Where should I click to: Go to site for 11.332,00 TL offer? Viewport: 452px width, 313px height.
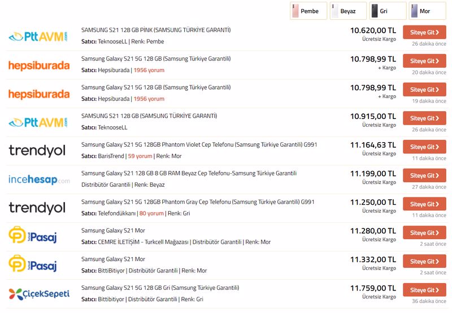coord(424,261)
